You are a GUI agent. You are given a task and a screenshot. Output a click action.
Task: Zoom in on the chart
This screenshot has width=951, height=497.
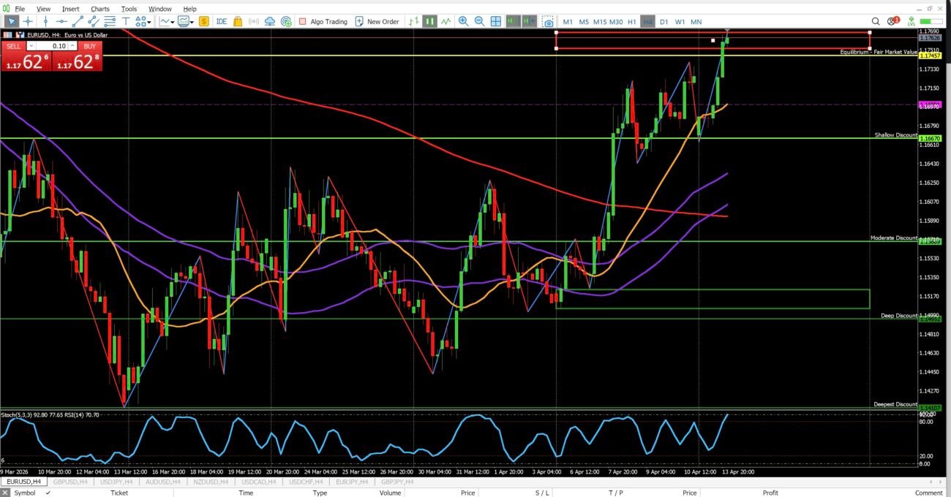point(463,22)
